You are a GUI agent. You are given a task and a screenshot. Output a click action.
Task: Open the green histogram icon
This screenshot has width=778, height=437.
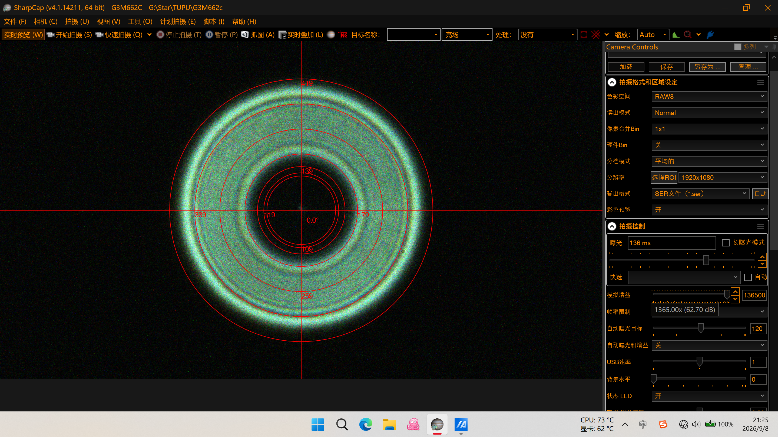click(x=676, y=35)
